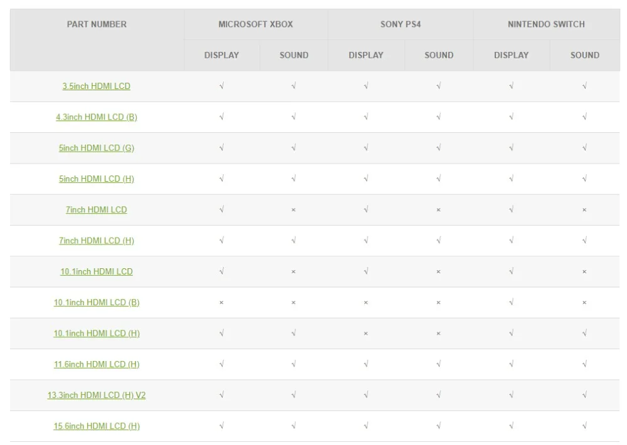Viewport: 627px width, 445px height.
Task: Click PS4 sound cross for 10.1inch HDMI LCD (B)
Action: [439, 303]
